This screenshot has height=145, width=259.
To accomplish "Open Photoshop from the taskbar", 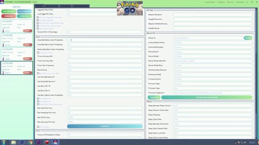I will pos(22,142).
